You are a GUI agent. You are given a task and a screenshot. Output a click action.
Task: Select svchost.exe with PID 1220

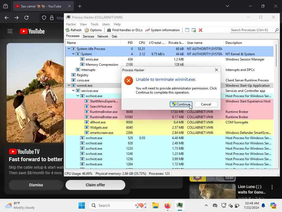click(x=169, y=148)
